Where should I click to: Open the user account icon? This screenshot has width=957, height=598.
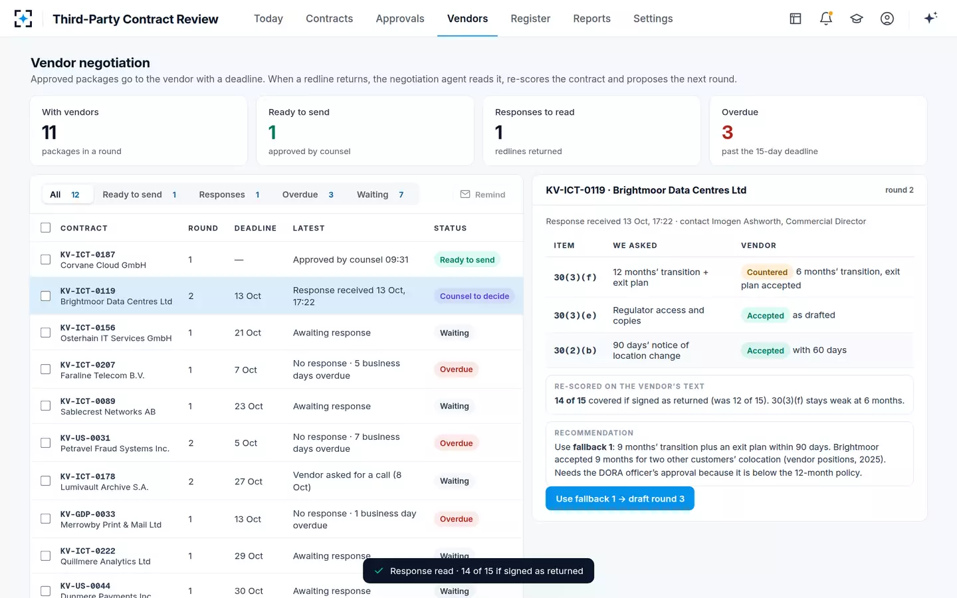887,19
